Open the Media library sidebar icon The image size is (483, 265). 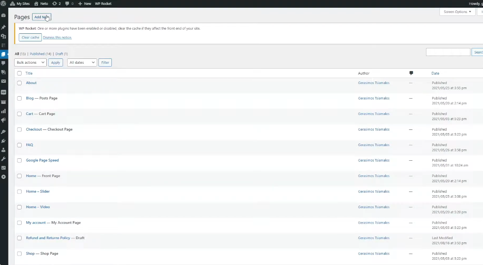tap(4, 36)
